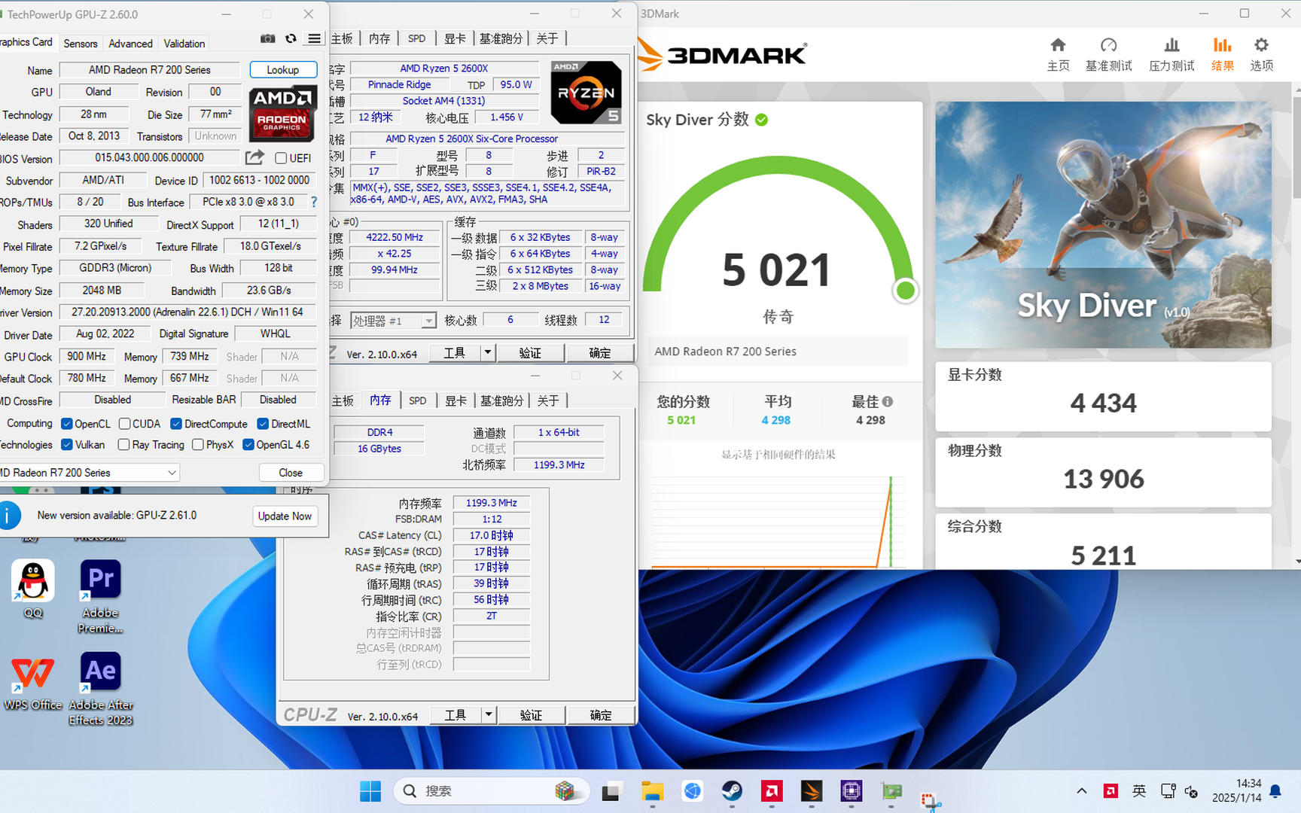The height and width of the screenshot is (813, 1301).
Task: Select SPD tab in upper CPU-Z window
Action: tap(417, 38)
